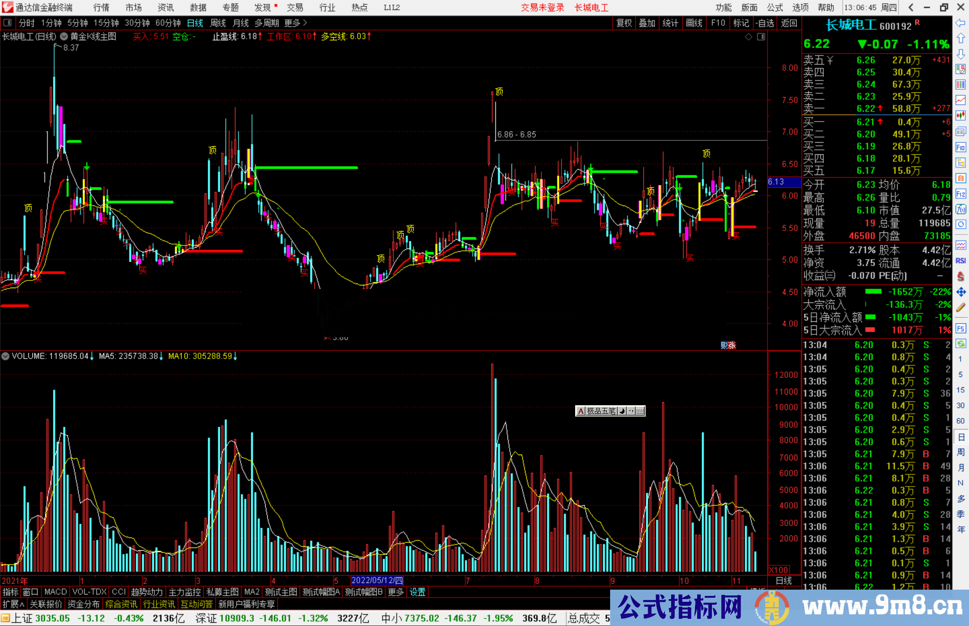969x626 pixels.
Task: Click the f(x) formula icon in sidebar
Action: 960,209
